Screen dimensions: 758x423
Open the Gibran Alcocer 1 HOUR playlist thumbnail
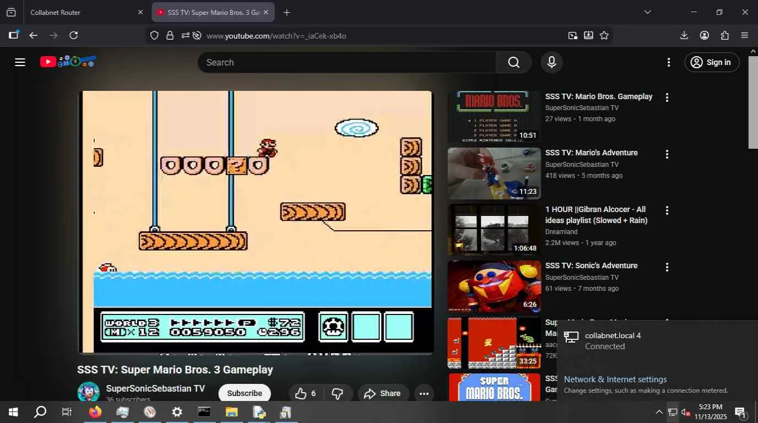click(x=494, y=230)
